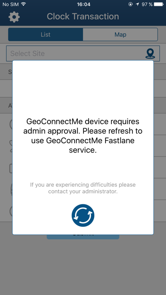The width and height of the screenshot is (166, 295).
Task: Open settings via the gear icon
Action: coord(14,17)
